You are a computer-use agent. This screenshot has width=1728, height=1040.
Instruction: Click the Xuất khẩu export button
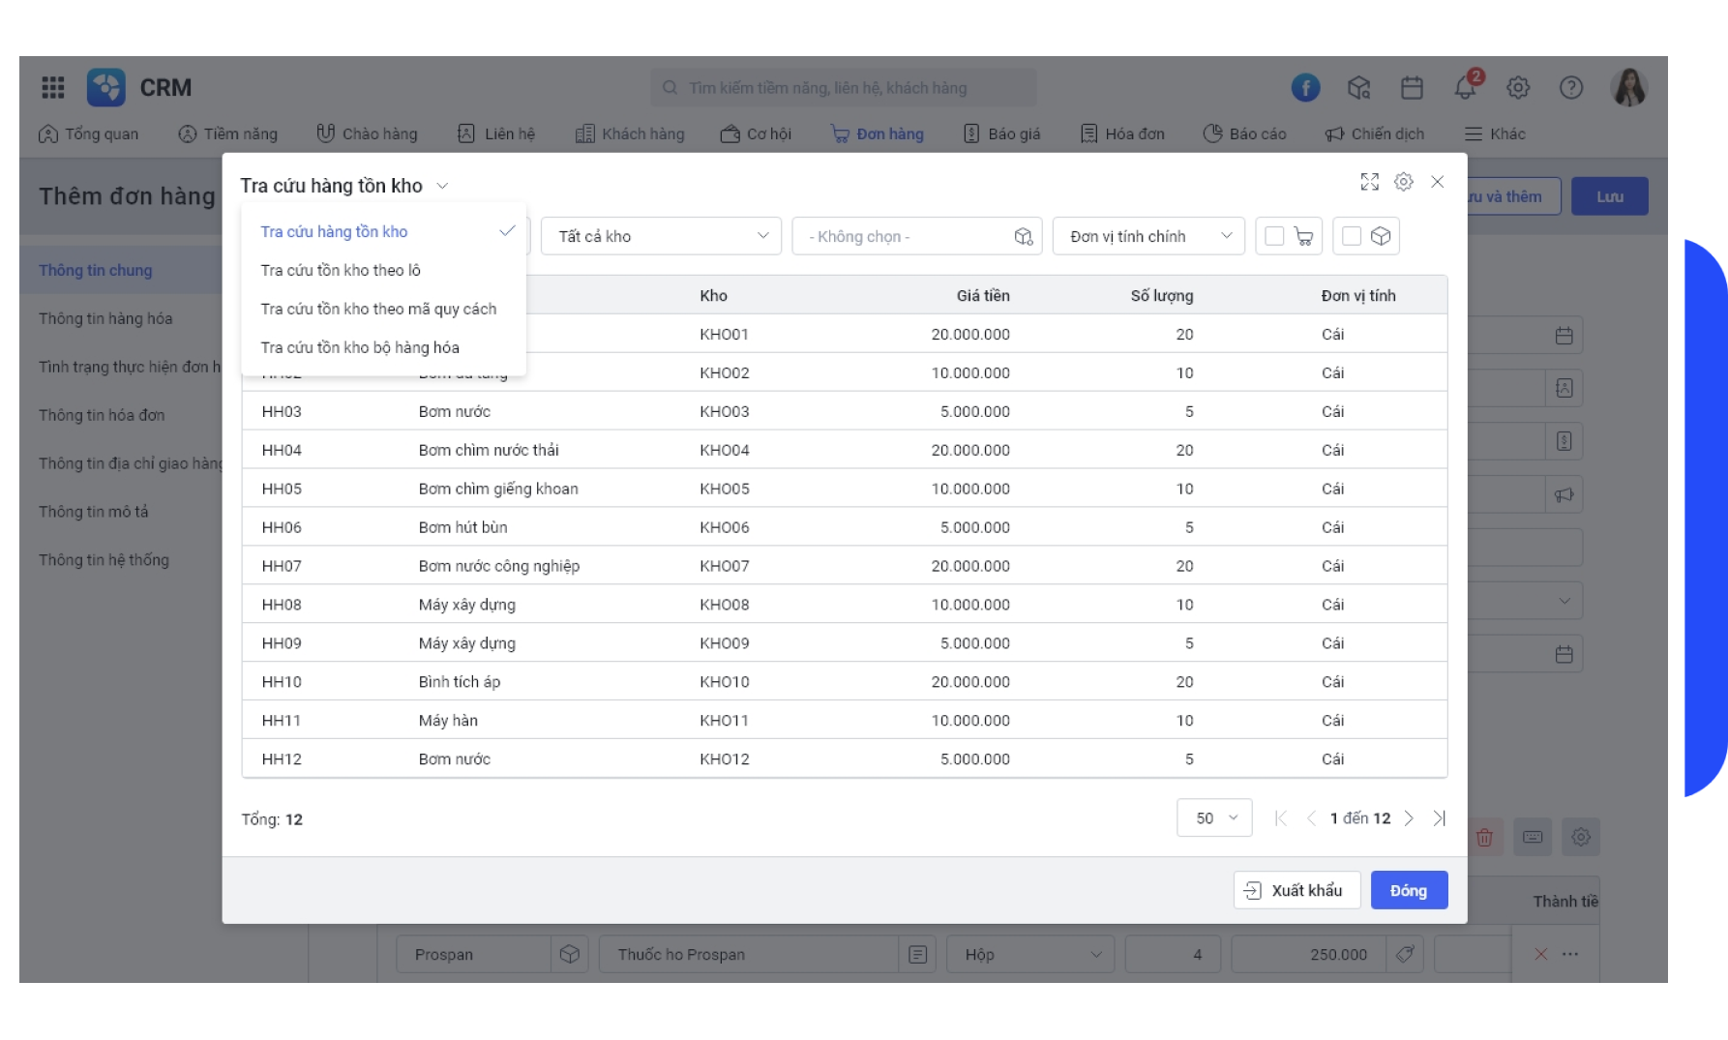click(1296, 891)
